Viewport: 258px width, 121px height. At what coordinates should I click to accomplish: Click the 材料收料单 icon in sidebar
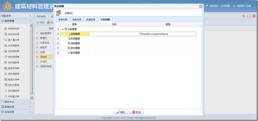(x=6, y=29)
